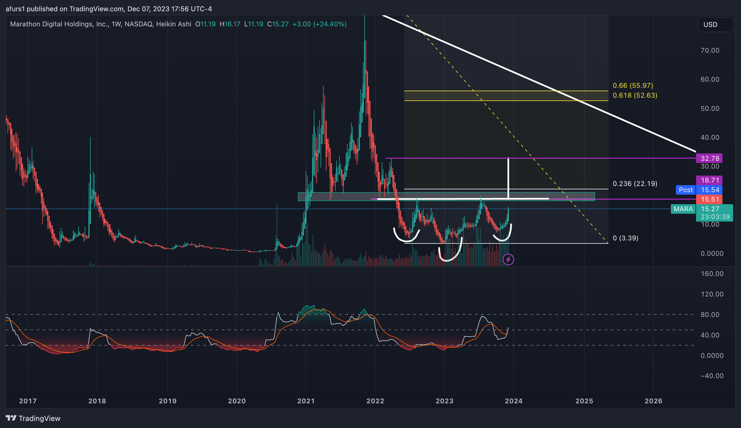This screenshot has width=741, height=428.
Task: Click the +3.00 (+24.40%) change value
Action: (x=319, y=24)
